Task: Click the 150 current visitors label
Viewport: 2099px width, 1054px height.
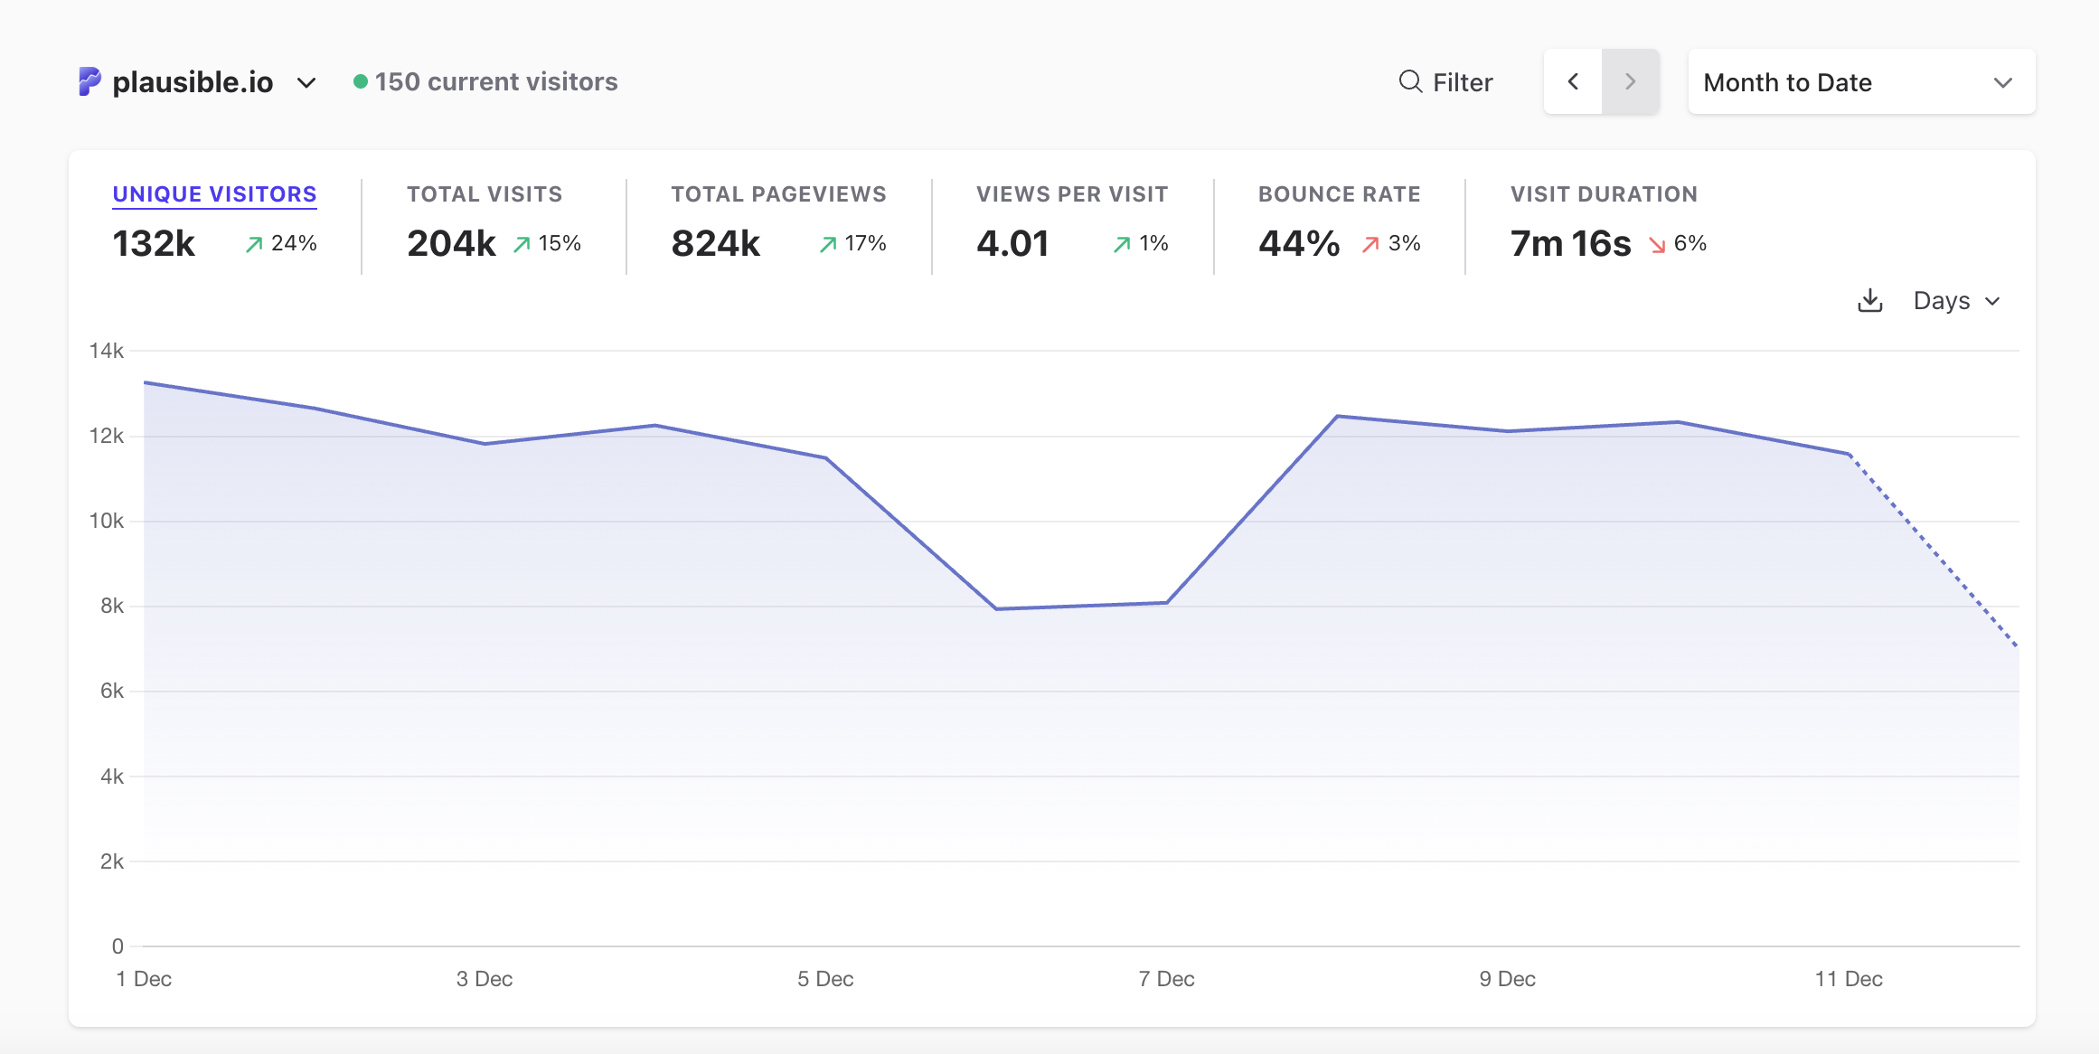Action: [495, 81]
